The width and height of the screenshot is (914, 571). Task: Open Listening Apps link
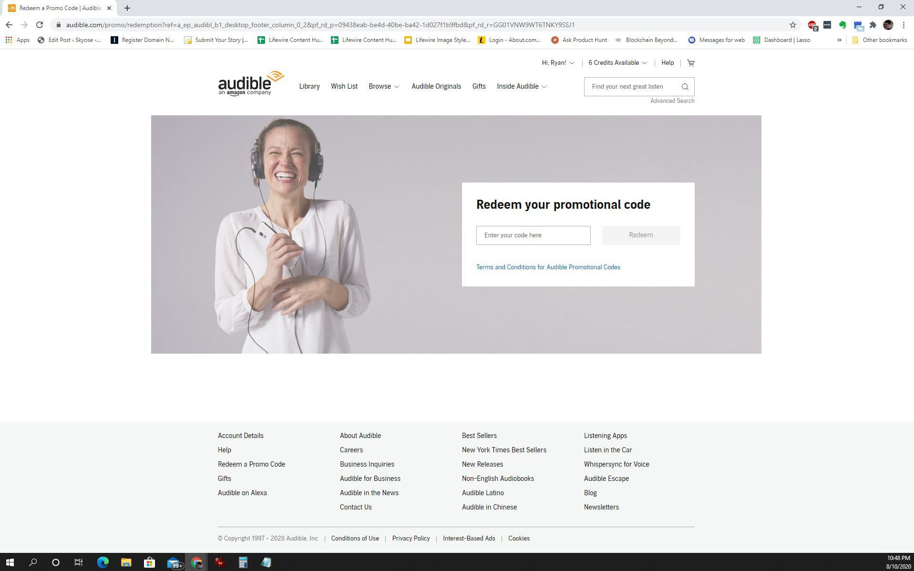606,436
